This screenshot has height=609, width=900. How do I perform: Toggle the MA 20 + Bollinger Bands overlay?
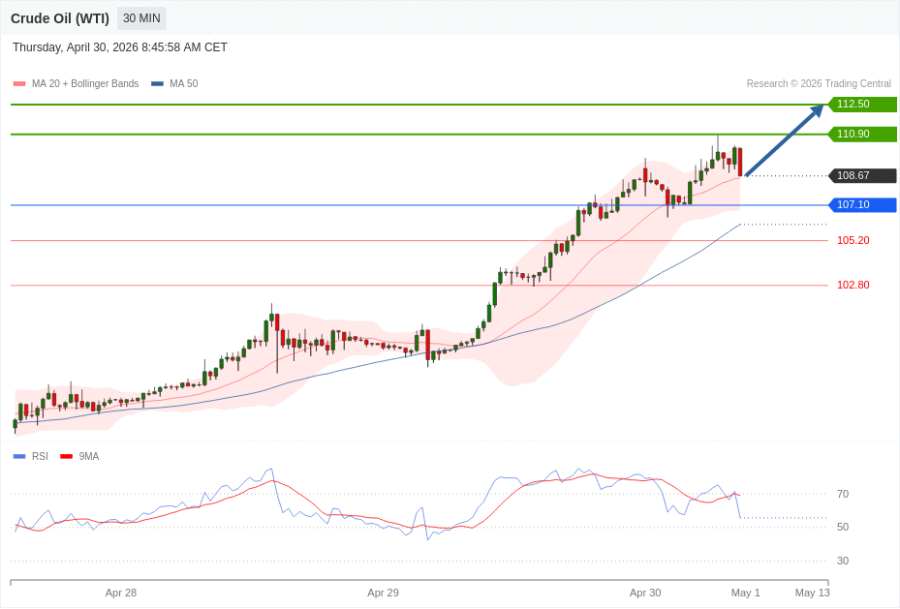point(76,83)
